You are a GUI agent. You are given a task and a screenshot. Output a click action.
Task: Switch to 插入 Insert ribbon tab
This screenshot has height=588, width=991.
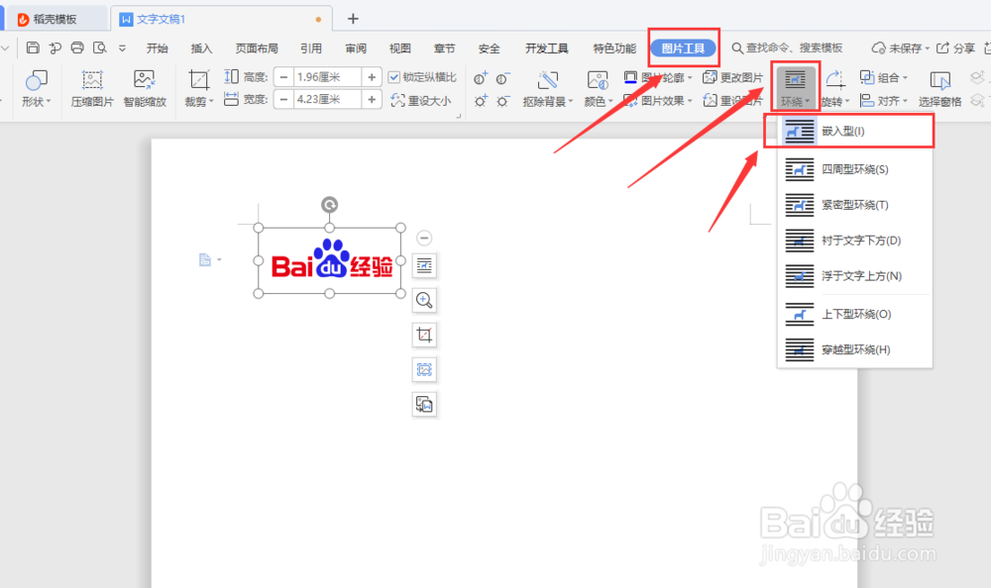tap(201, 48)
